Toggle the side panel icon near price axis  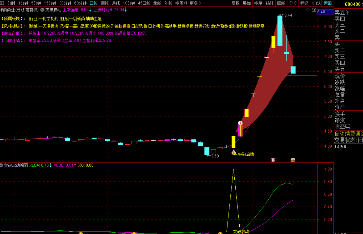click(314, 10)
